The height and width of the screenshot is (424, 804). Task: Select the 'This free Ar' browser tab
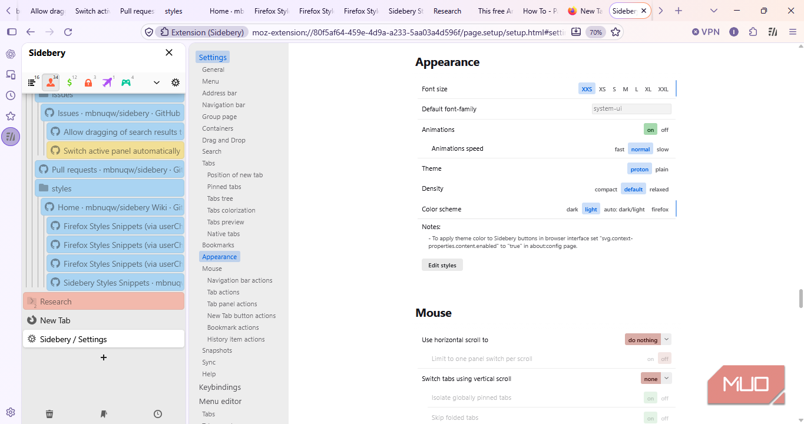click(495, 11)
